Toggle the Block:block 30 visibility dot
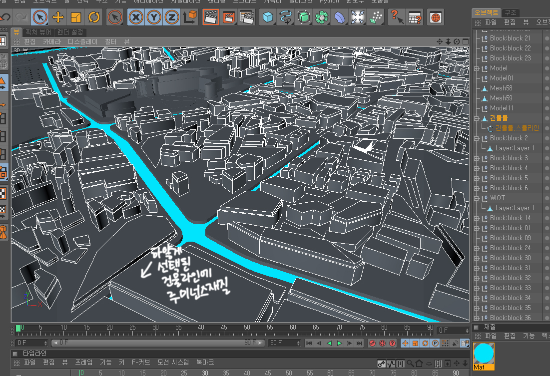The height and width of the screenshot is (376, 550). 547,258
